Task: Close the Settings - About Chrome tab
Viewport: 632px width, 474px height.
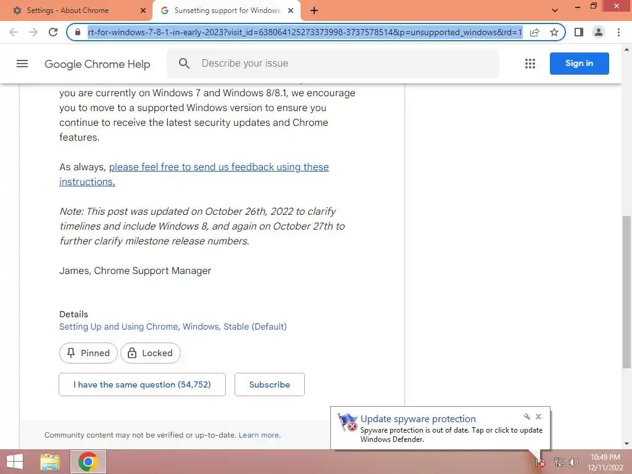Action: click(143, 10)
